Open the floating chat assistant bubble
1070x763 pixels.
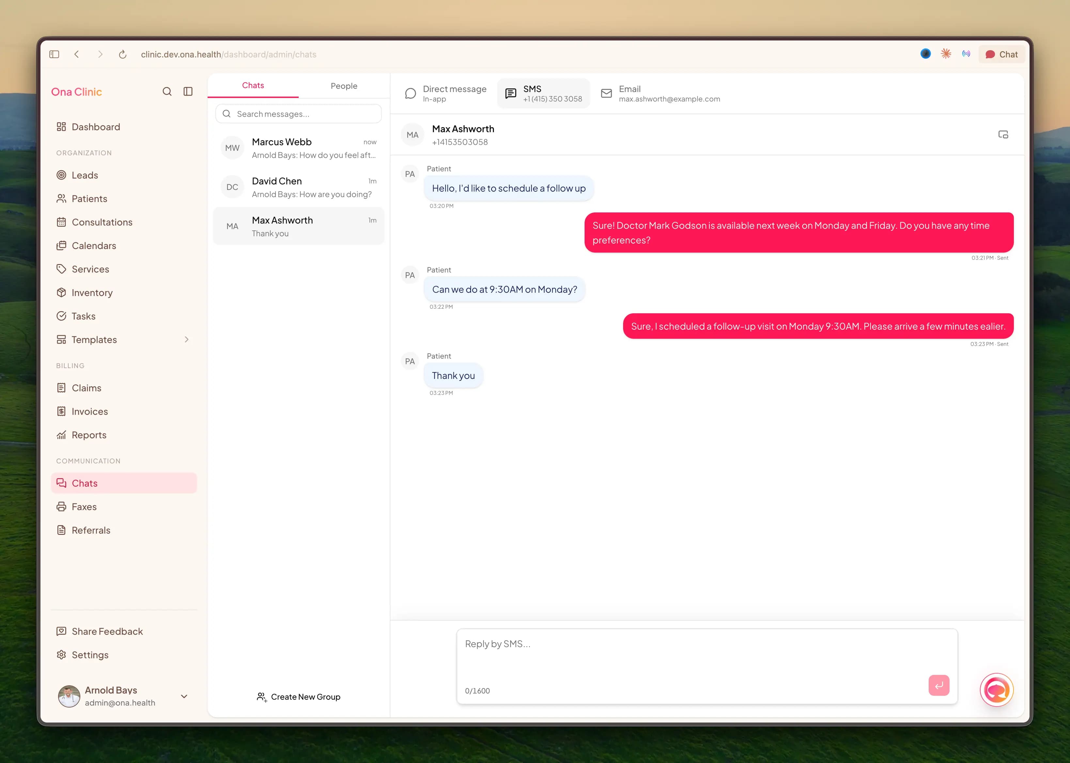tap(996, 690)
